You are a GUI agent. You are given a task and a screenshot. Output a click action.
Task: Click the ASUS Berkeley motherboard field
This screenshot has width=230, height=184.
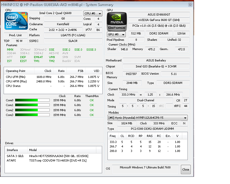(156, 61)
